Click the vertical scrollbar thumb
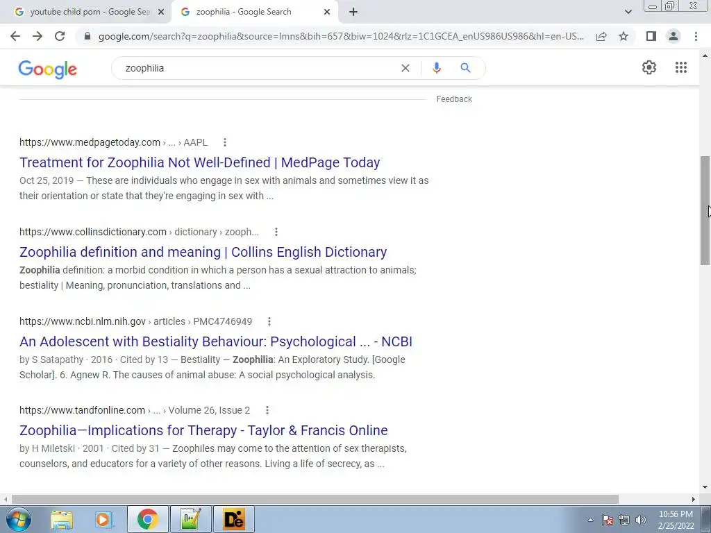This screenshot has height=533, width=711. pos(705,211)
